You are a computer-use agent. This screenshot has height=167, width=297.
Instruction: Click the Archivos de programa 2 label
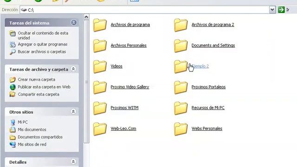click(x=213, y=25)
